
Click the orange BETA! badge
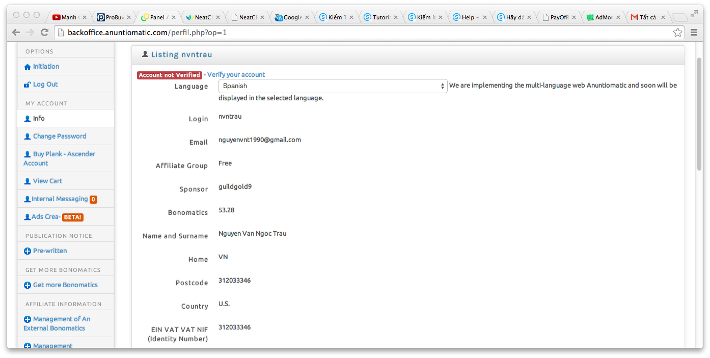click(72, 217)
